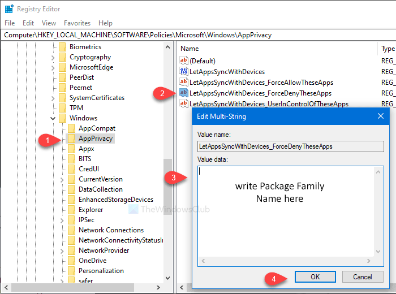Click the SystemCertificates folder icon
This screenshot has width=396, height=294.
click(62, 98)
